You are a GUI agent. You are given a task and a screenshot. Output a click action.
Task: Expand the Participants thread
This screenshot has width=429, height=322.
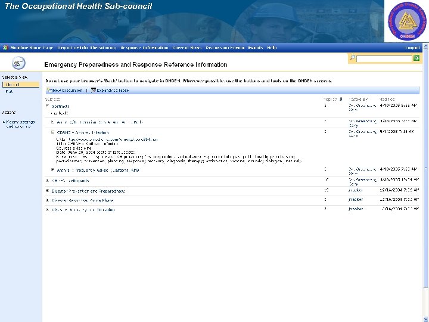pyautogui.click(x=47, y=180)
